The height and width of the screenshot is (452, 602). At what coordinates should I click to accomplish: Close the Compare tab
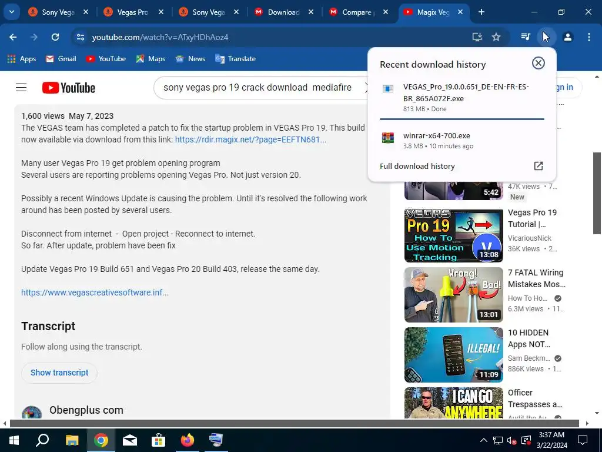386,12
